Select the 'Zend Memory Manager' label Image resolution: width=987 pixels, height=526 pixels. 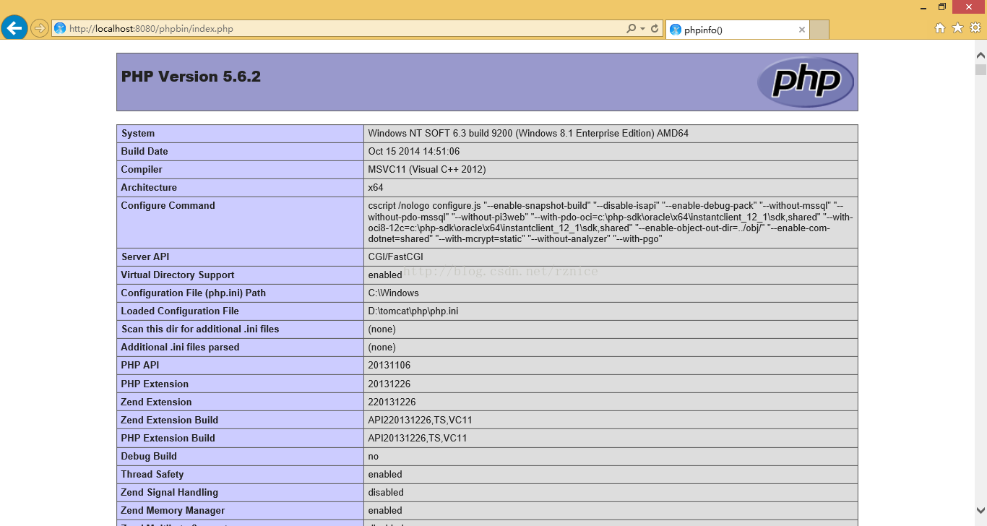(173, 511)
